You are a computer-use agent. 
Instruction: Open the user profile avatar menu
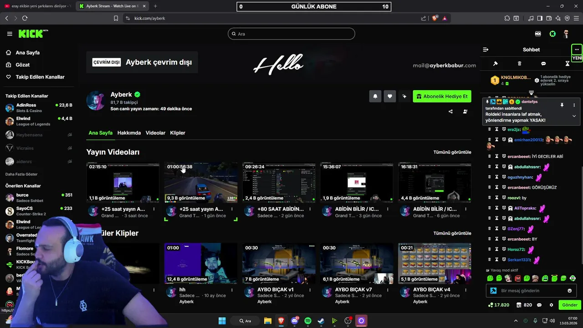(x=566, y=34)
